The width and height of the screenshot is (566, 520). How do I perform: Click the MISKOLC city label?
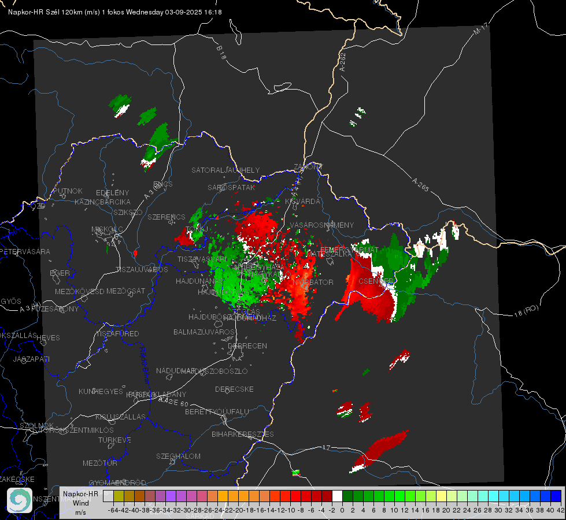point(107,229)
